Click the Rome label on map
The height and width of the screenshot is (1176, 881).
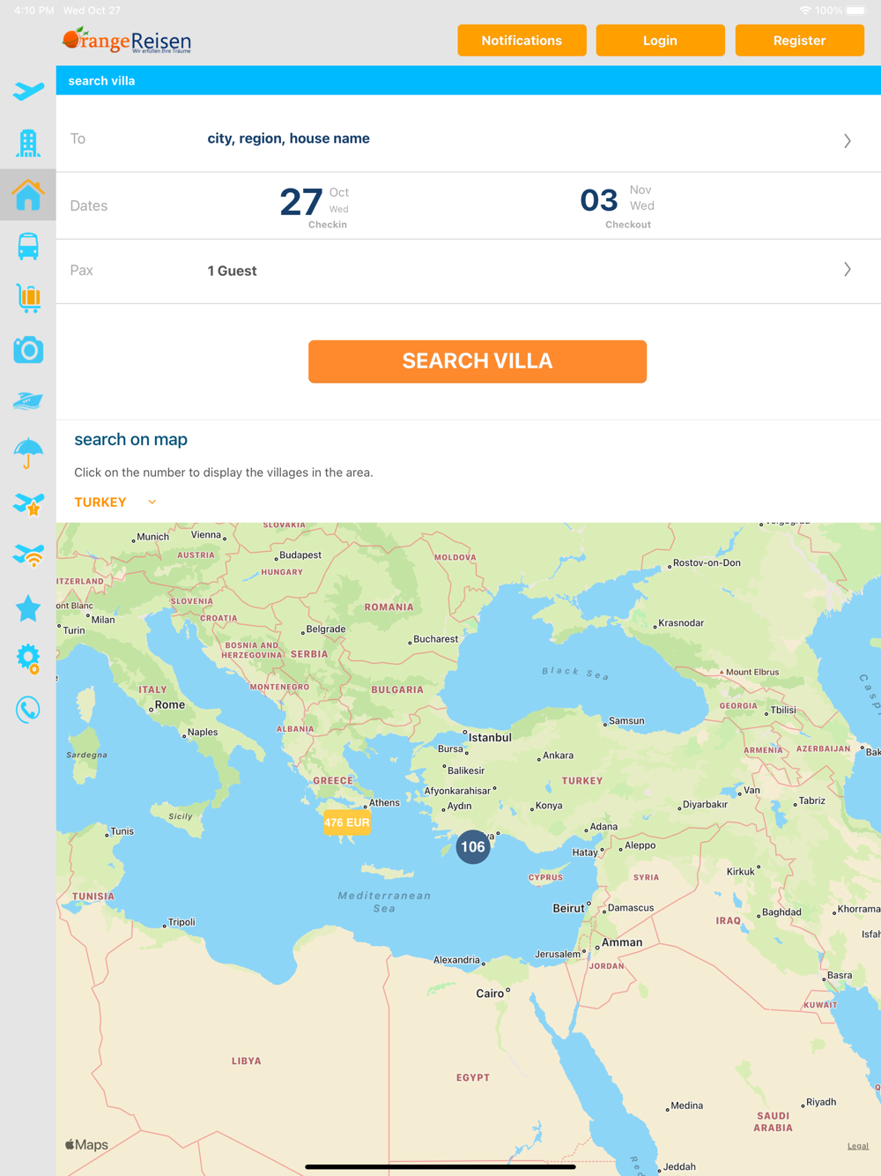[170, 705]
